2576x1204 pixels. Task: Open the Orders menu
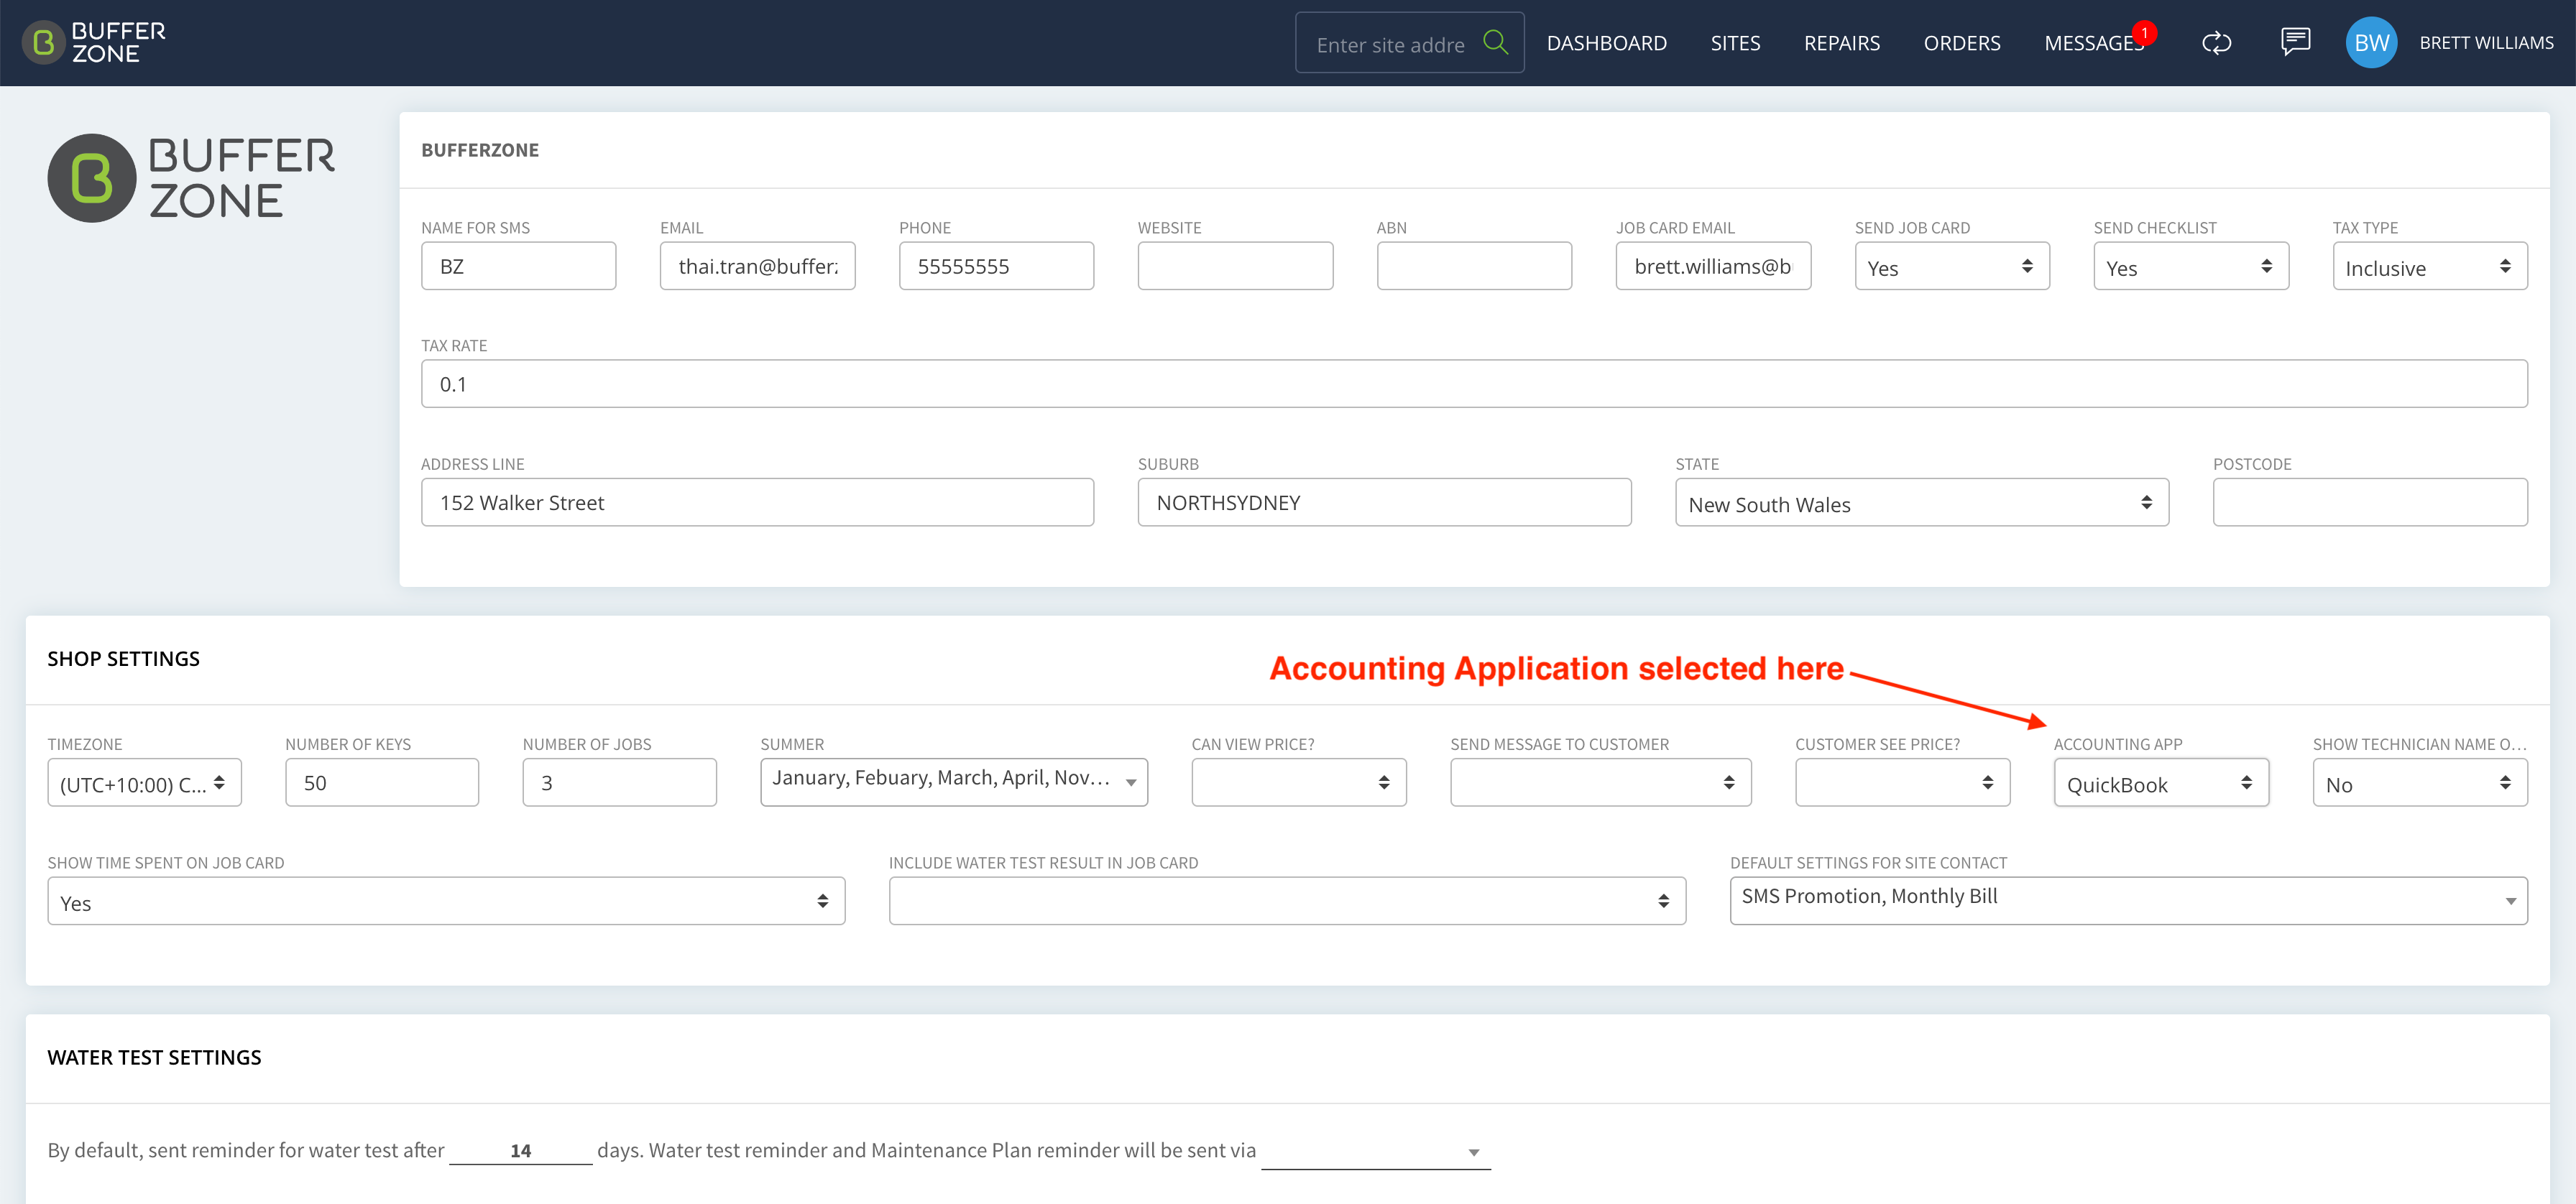tap(1961, 43)
